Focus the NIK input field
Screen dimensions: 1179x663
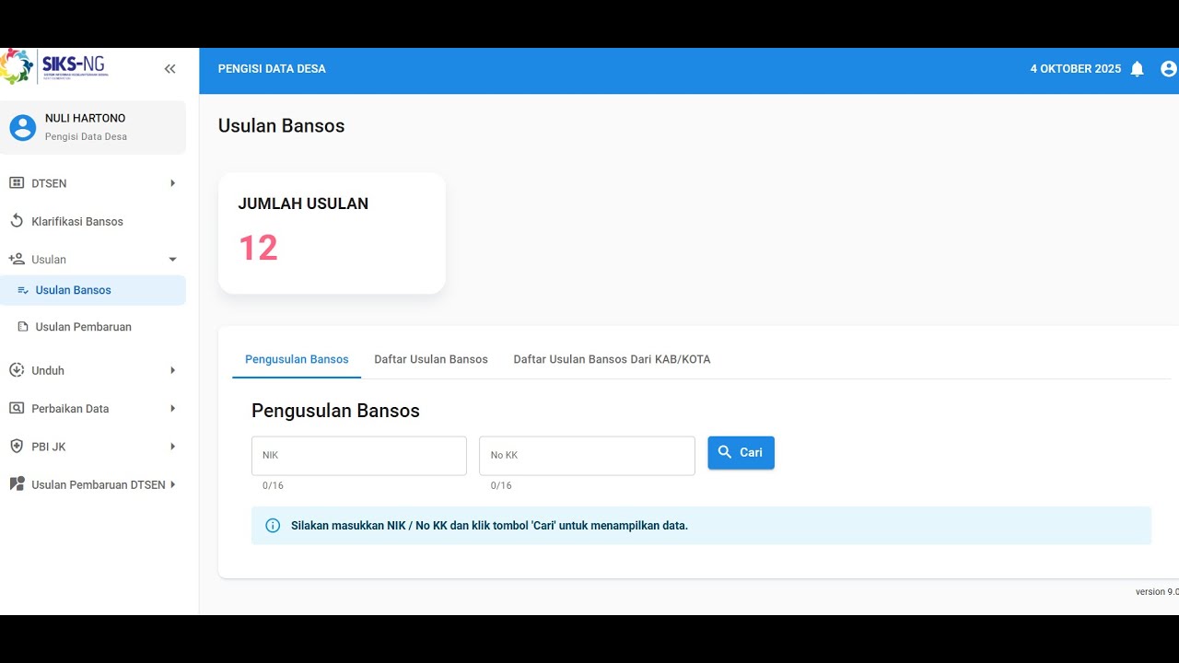[x=359, y=456]
